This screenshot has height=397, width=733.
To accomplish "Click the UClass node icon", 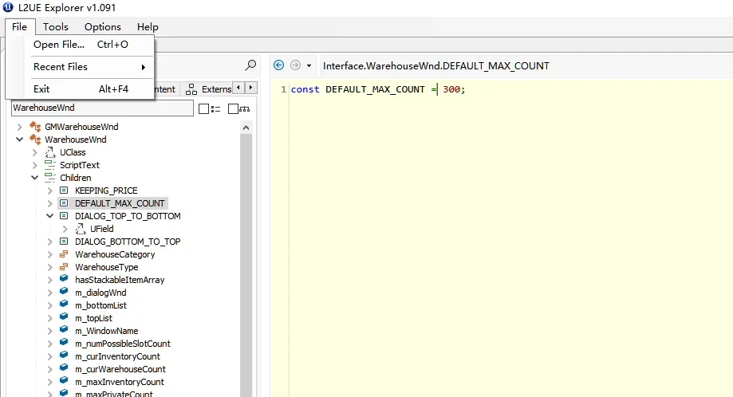I will [x=50, y=151].
